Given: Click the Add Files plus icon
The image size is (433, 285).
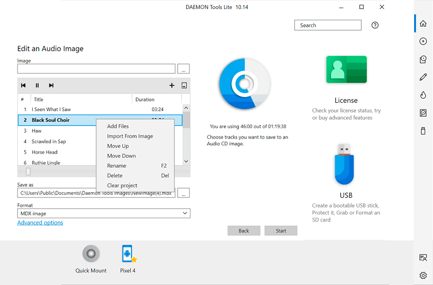Looking at the screenshot, I should tap(172, 85).
